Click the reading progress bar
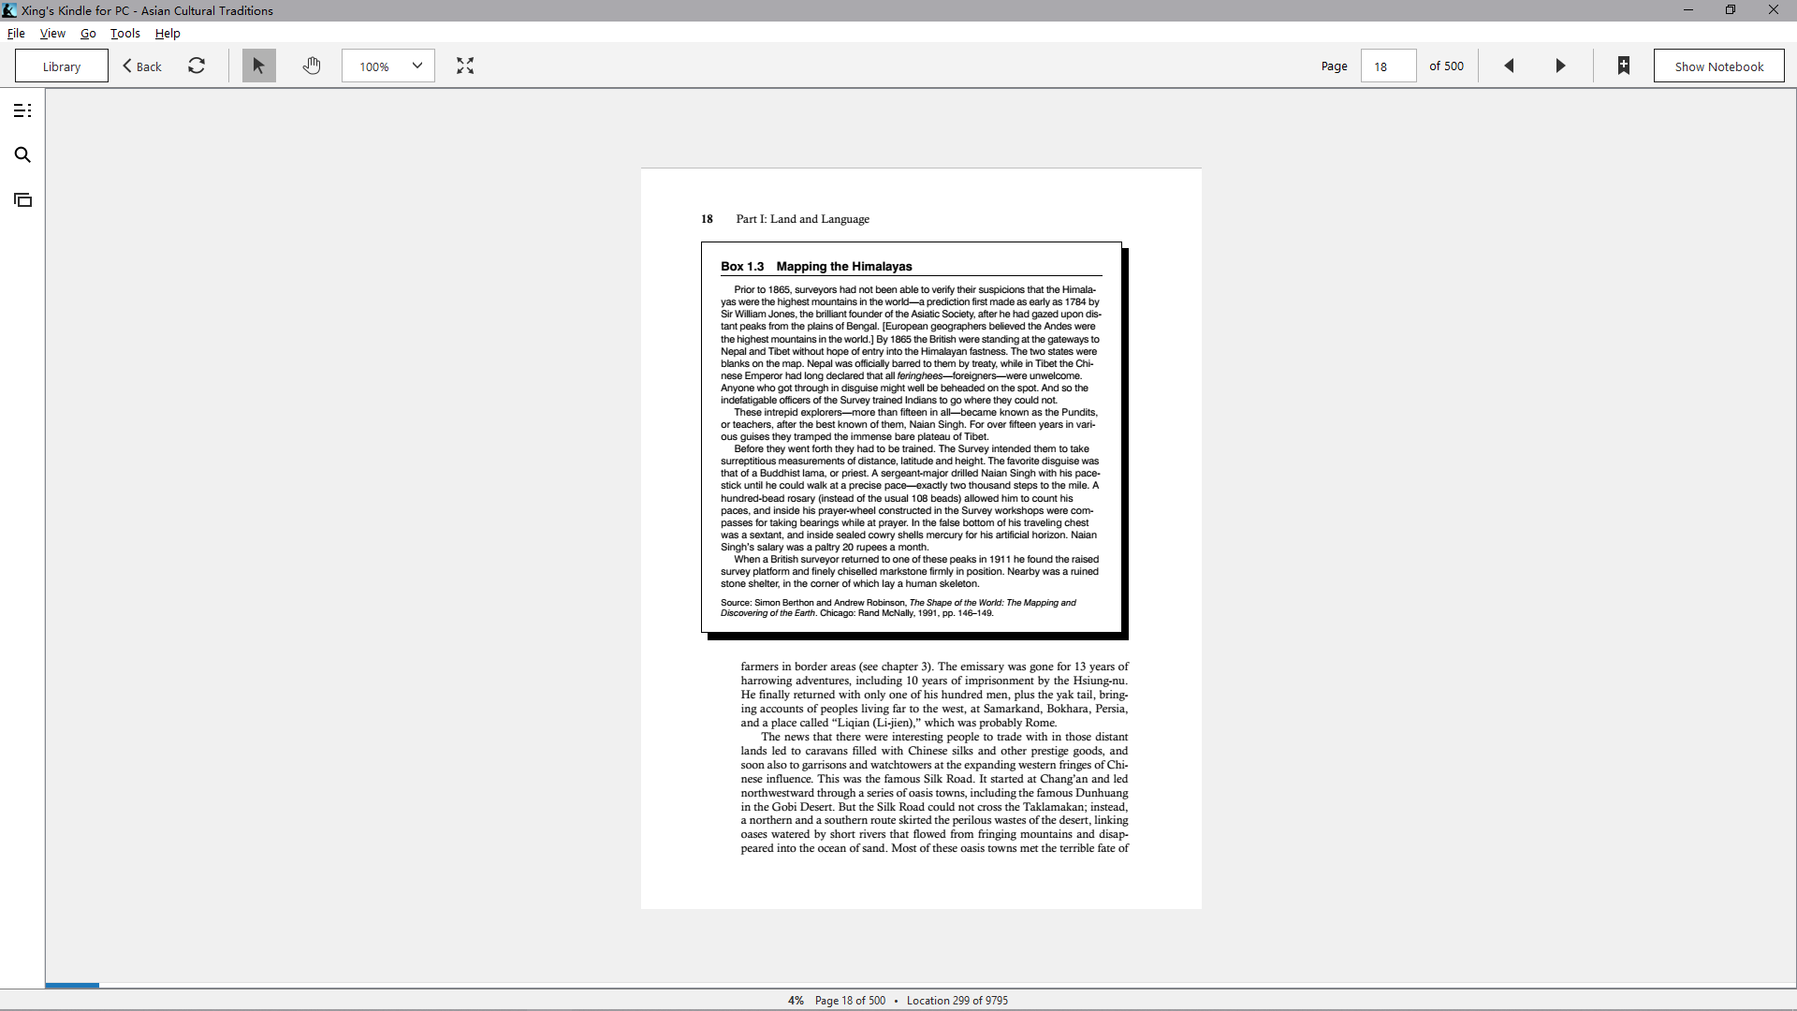Image resolution: width=1797 pixels, height=1011 pixels. (x=921, y=985)
